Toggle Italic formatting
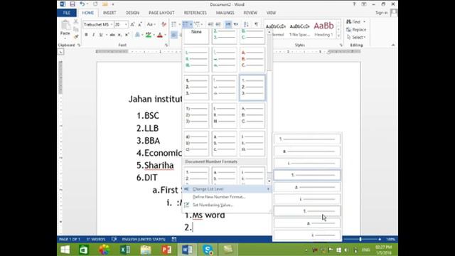The height and width of the screenshot is (256, 455). coord(93,35)
